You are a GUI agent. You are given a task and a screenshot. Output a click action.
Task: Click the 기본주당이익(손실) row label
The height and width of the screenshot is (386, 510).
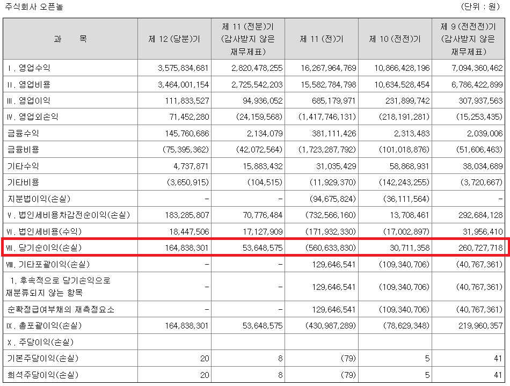click(43, 359)
